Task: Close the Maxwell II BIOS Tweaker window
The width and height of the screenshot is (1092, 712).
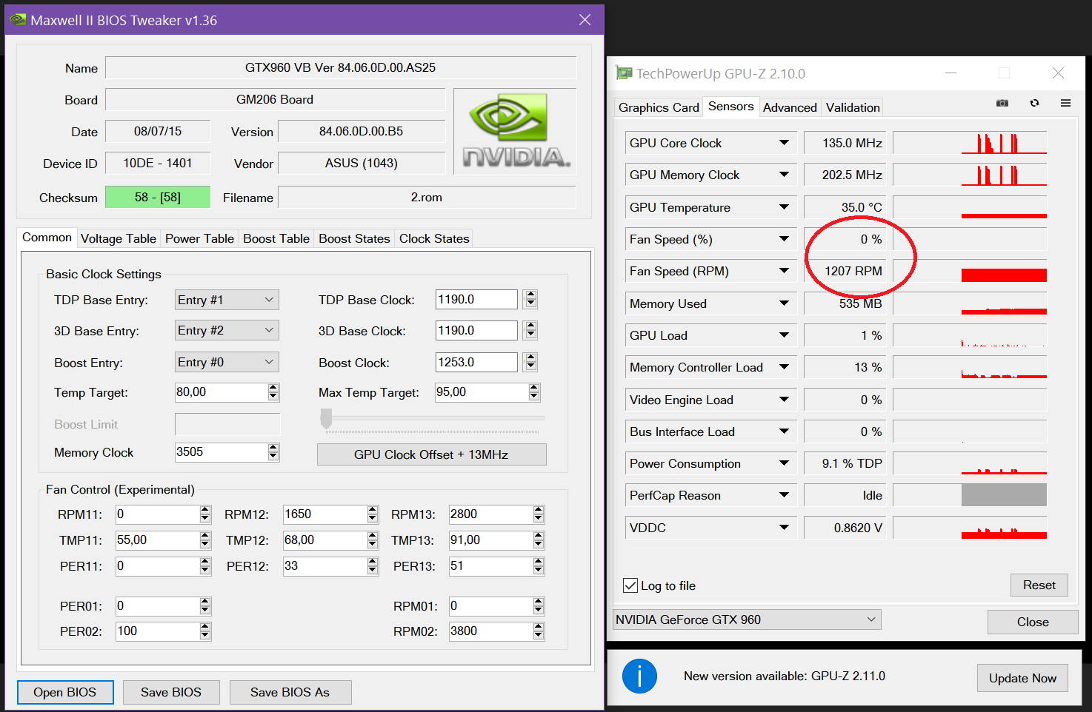Action: 585,20
